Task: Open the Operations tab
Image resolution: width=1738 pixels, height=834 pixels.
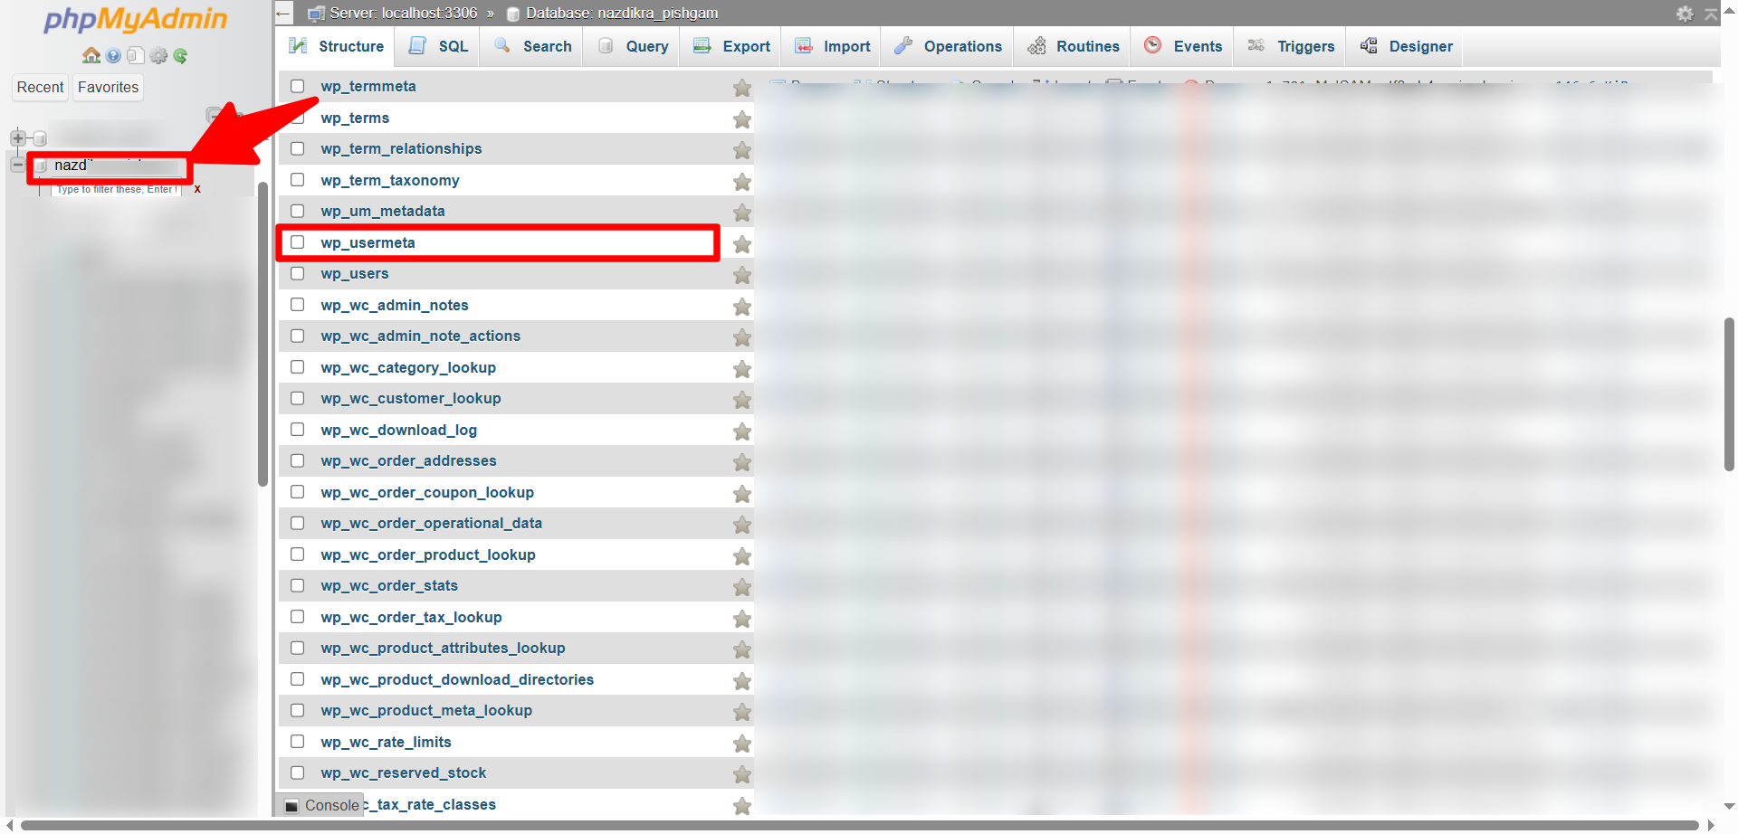Action: click(946, 46)
